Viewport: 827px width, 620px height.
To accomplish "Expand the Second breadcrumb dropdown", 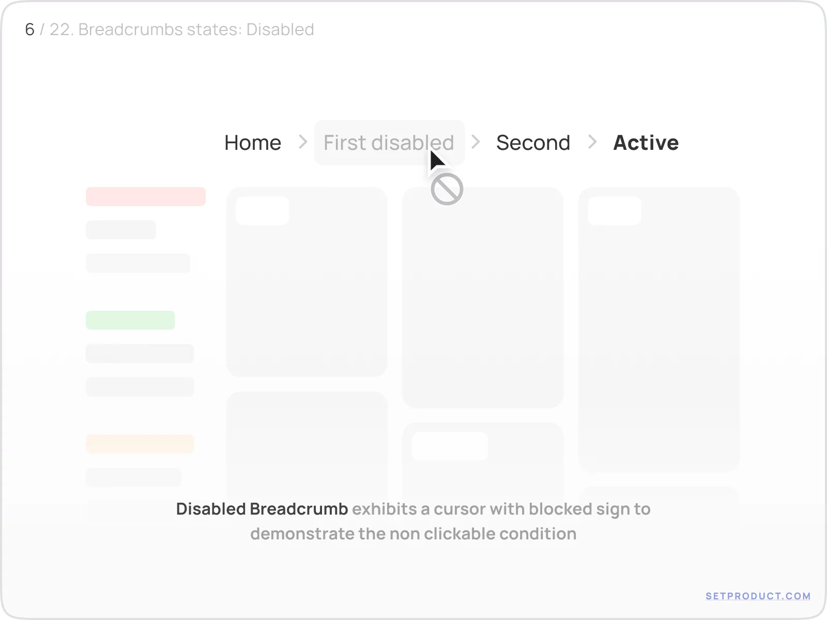I will point(533,143).
